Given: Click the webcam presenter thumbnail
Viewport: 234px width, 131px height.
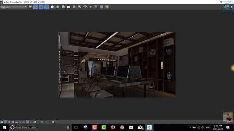Looking at the screenshot, I should [x=227, y=117].
